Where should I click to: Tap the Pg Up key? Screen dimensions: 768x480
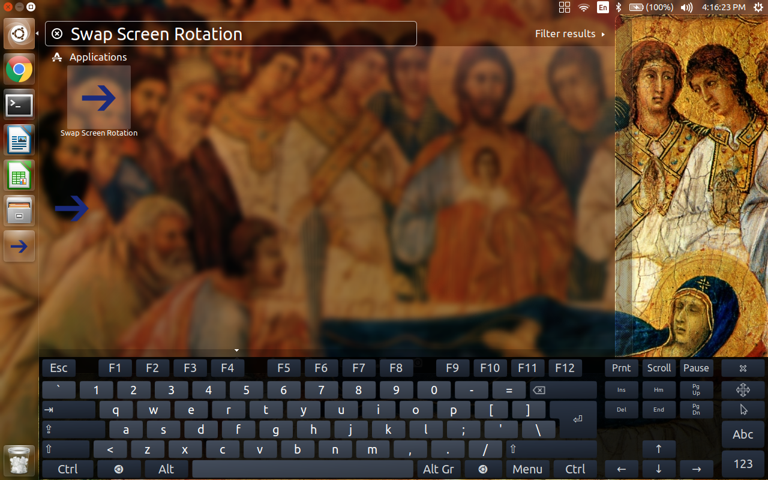[x=696, y=390]
